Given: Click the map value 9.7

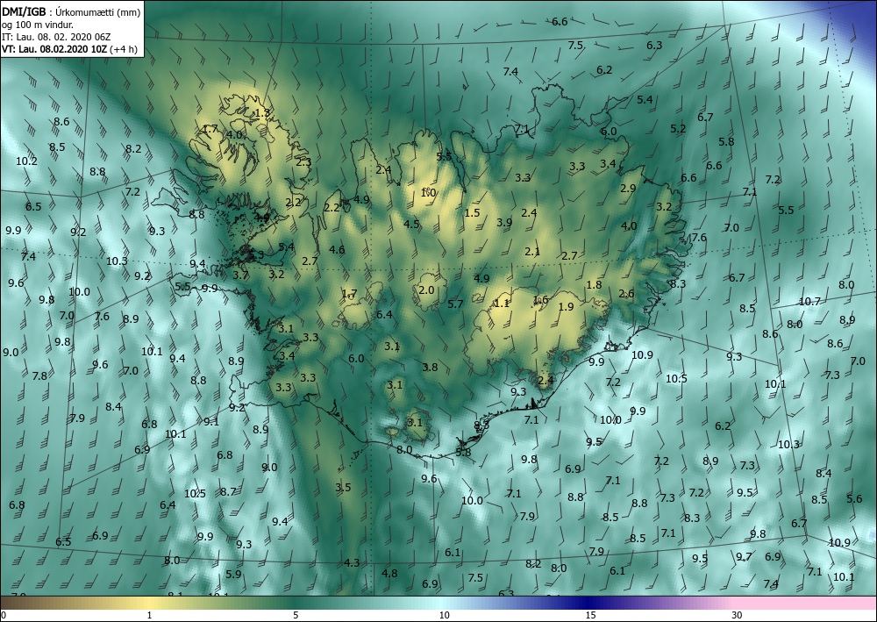Looking at the screenshot, I should point(744,556).
